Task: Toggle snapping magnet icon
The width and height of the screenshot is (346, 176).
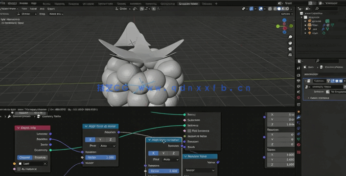Action: [x=141, y=9]
